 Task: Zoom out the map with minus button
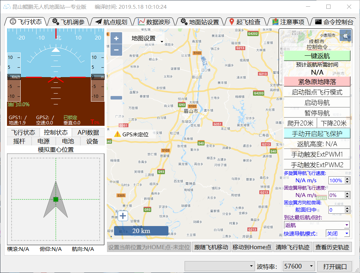[116, 50]
